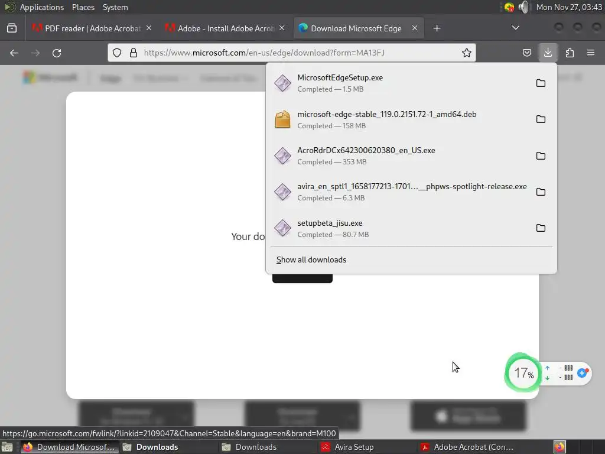605x454 pixels.
Task: Click the AcroRdrDCx64 exe file icon
Action: (282, 156)
